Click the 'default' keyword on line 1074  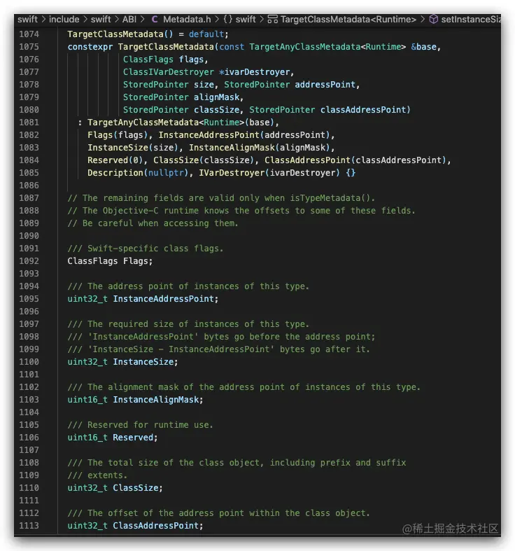(x=206, y=34)
